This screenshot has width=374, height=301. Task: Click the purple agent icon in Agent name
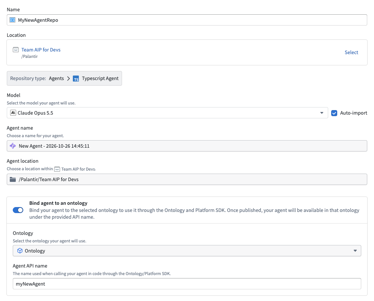coord(13,146)
